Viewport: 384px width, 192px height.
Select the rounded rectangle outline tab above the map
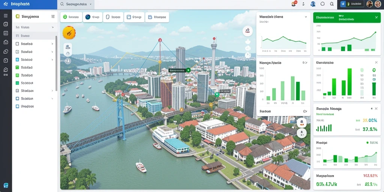[113, 17]
